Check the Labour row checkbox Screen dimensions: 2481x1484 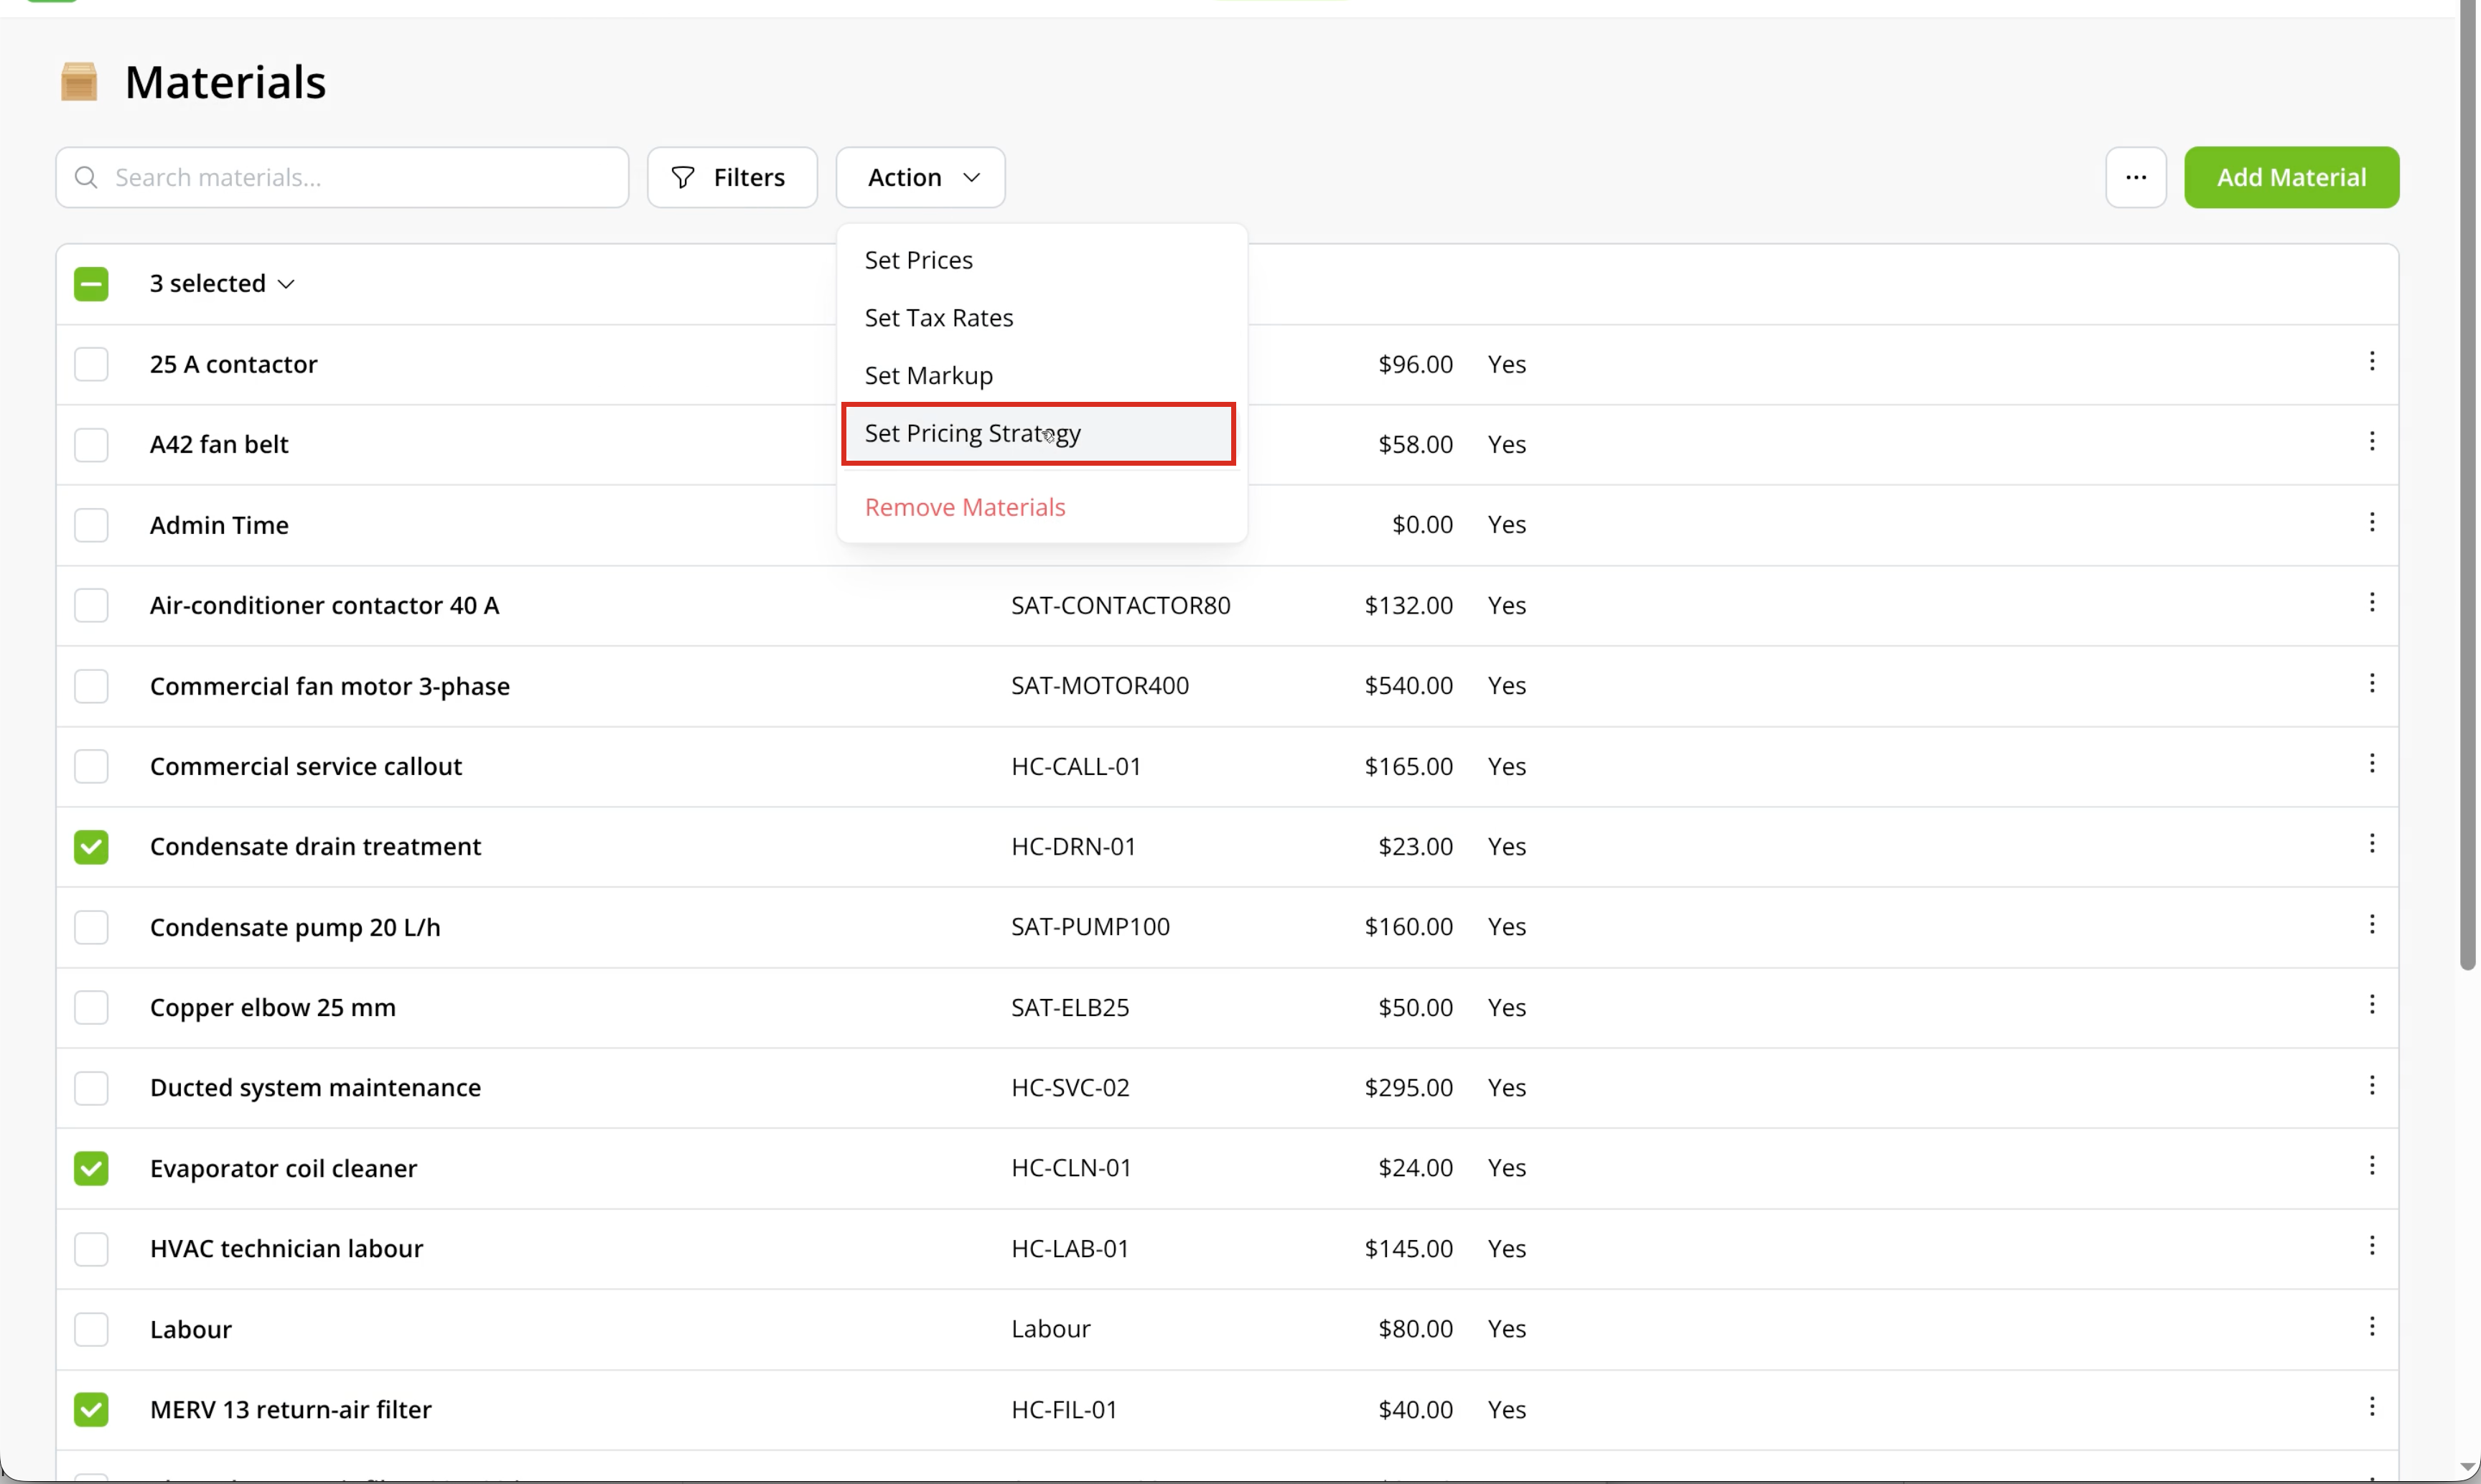click(91, 1330)
